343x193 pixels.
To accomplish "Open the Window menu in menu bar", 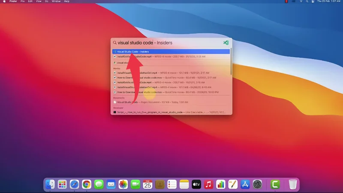I will point(55,2).
